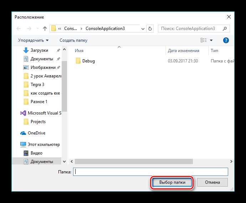Image resolution: width=246 pixels, height=203 pixels.
Task: Click navigation pane scroll down arrow
Action: 64,161
